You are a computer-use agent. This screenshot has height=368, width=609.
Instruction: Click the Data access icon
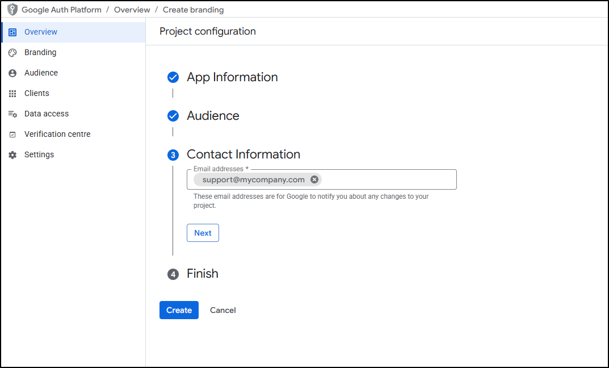click(12, 114)
